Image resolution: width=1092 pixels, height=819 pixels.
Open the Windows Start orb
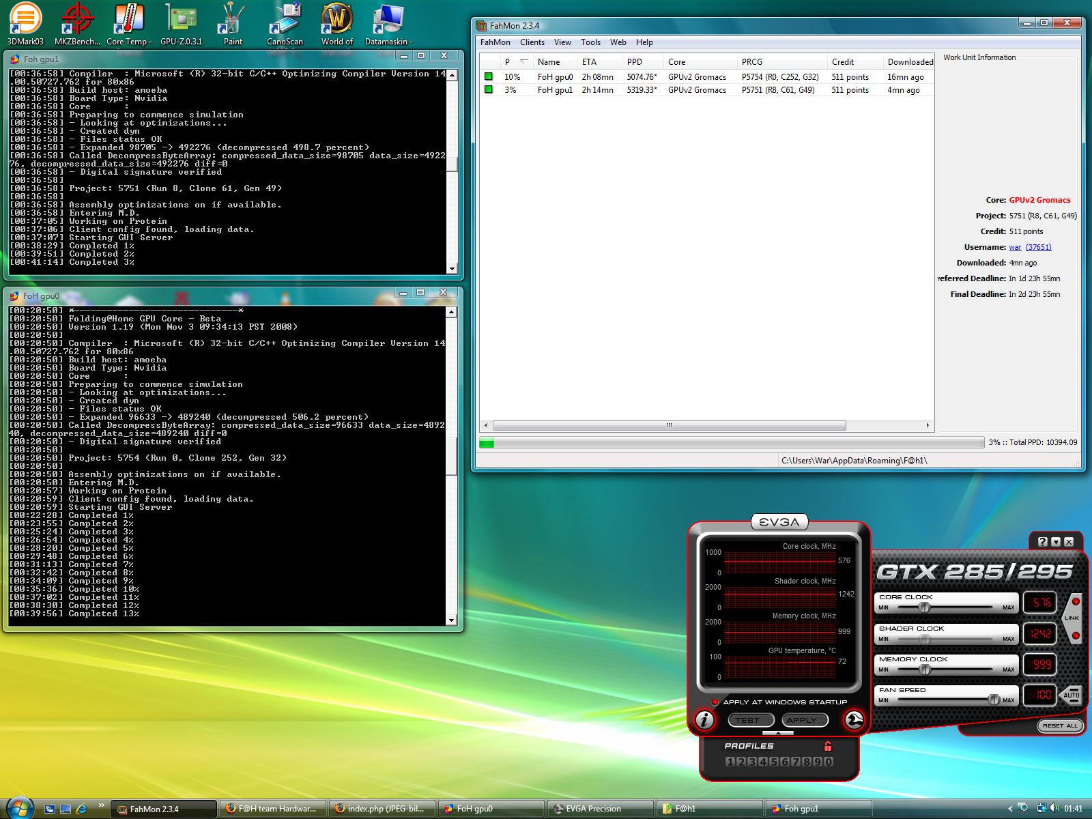[x=19, y=807]
